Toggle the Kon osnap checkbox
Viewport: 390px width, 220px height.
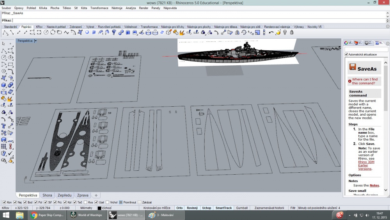pos(4,202)
